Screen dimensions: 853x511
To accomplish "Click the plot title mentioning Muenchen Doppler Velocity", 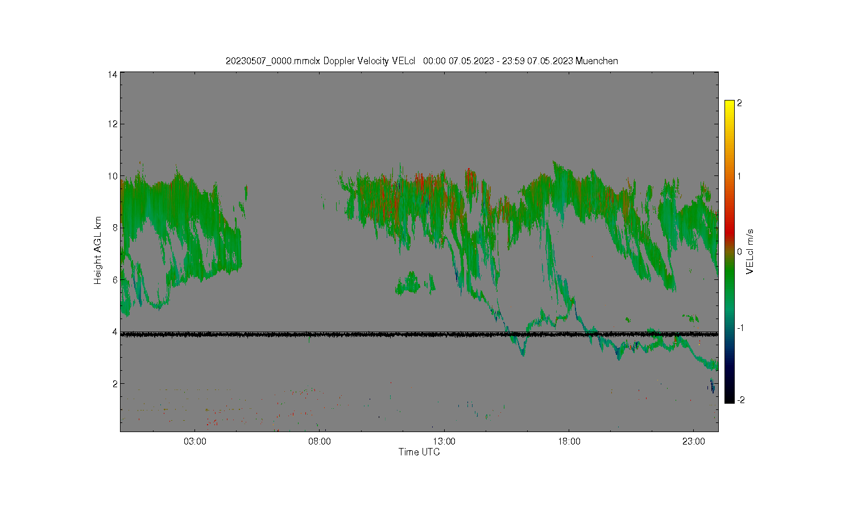I will coord(421,61).
